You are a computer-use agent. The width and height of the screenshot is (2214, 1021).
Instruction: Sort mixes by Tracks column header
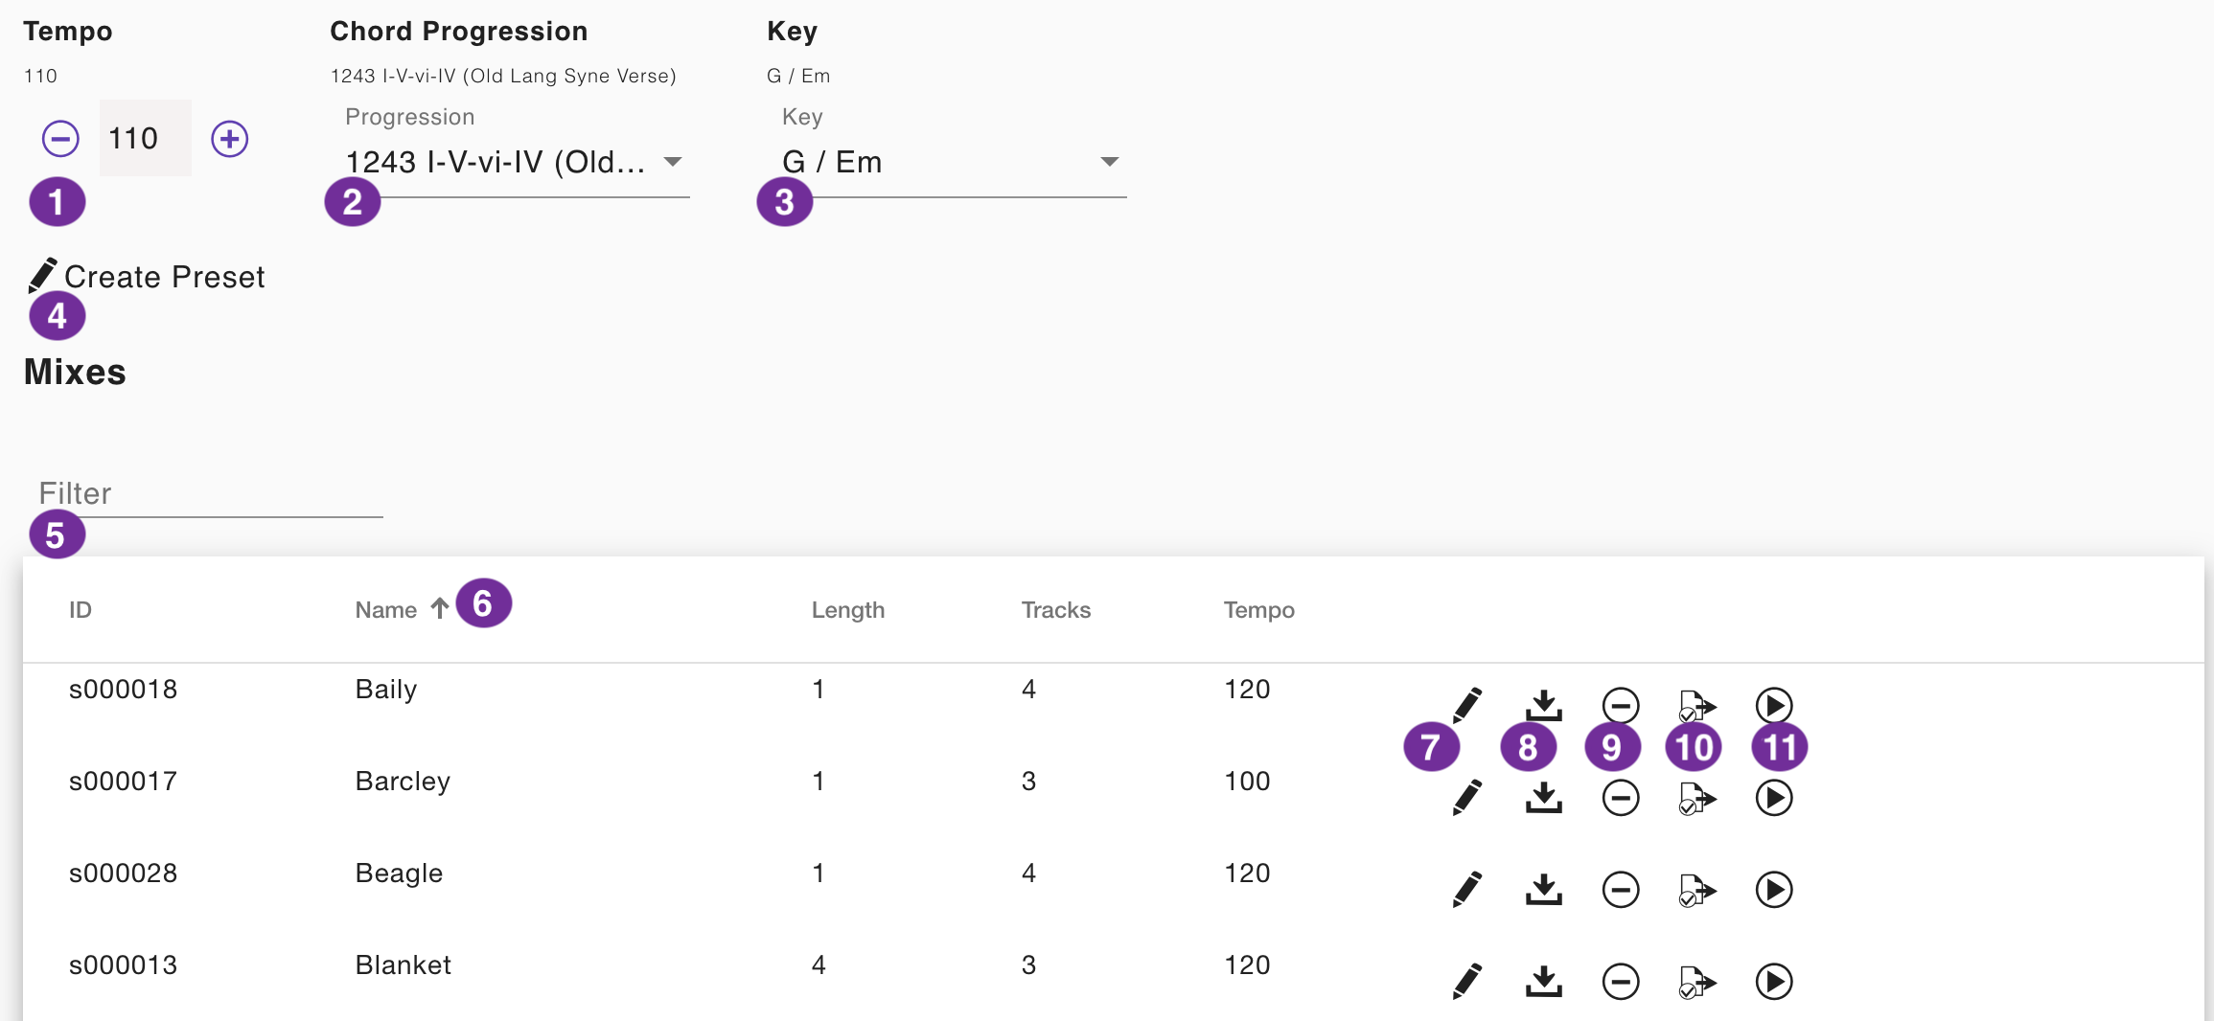(1056, 610)
